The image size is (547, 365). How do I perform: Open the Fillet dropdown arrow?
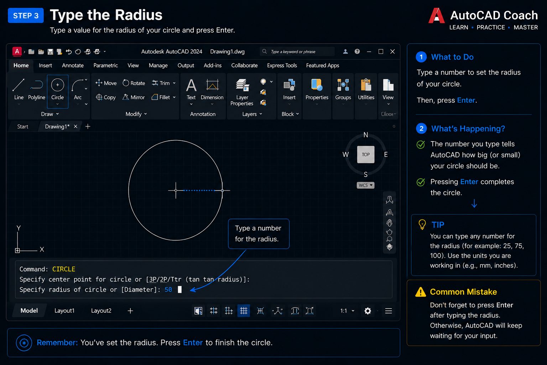pos(174,97)
